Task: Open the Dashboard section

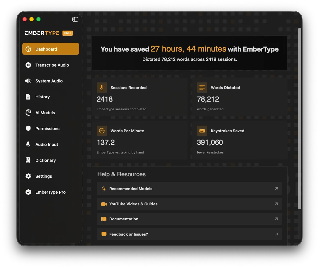Action: 51,49
